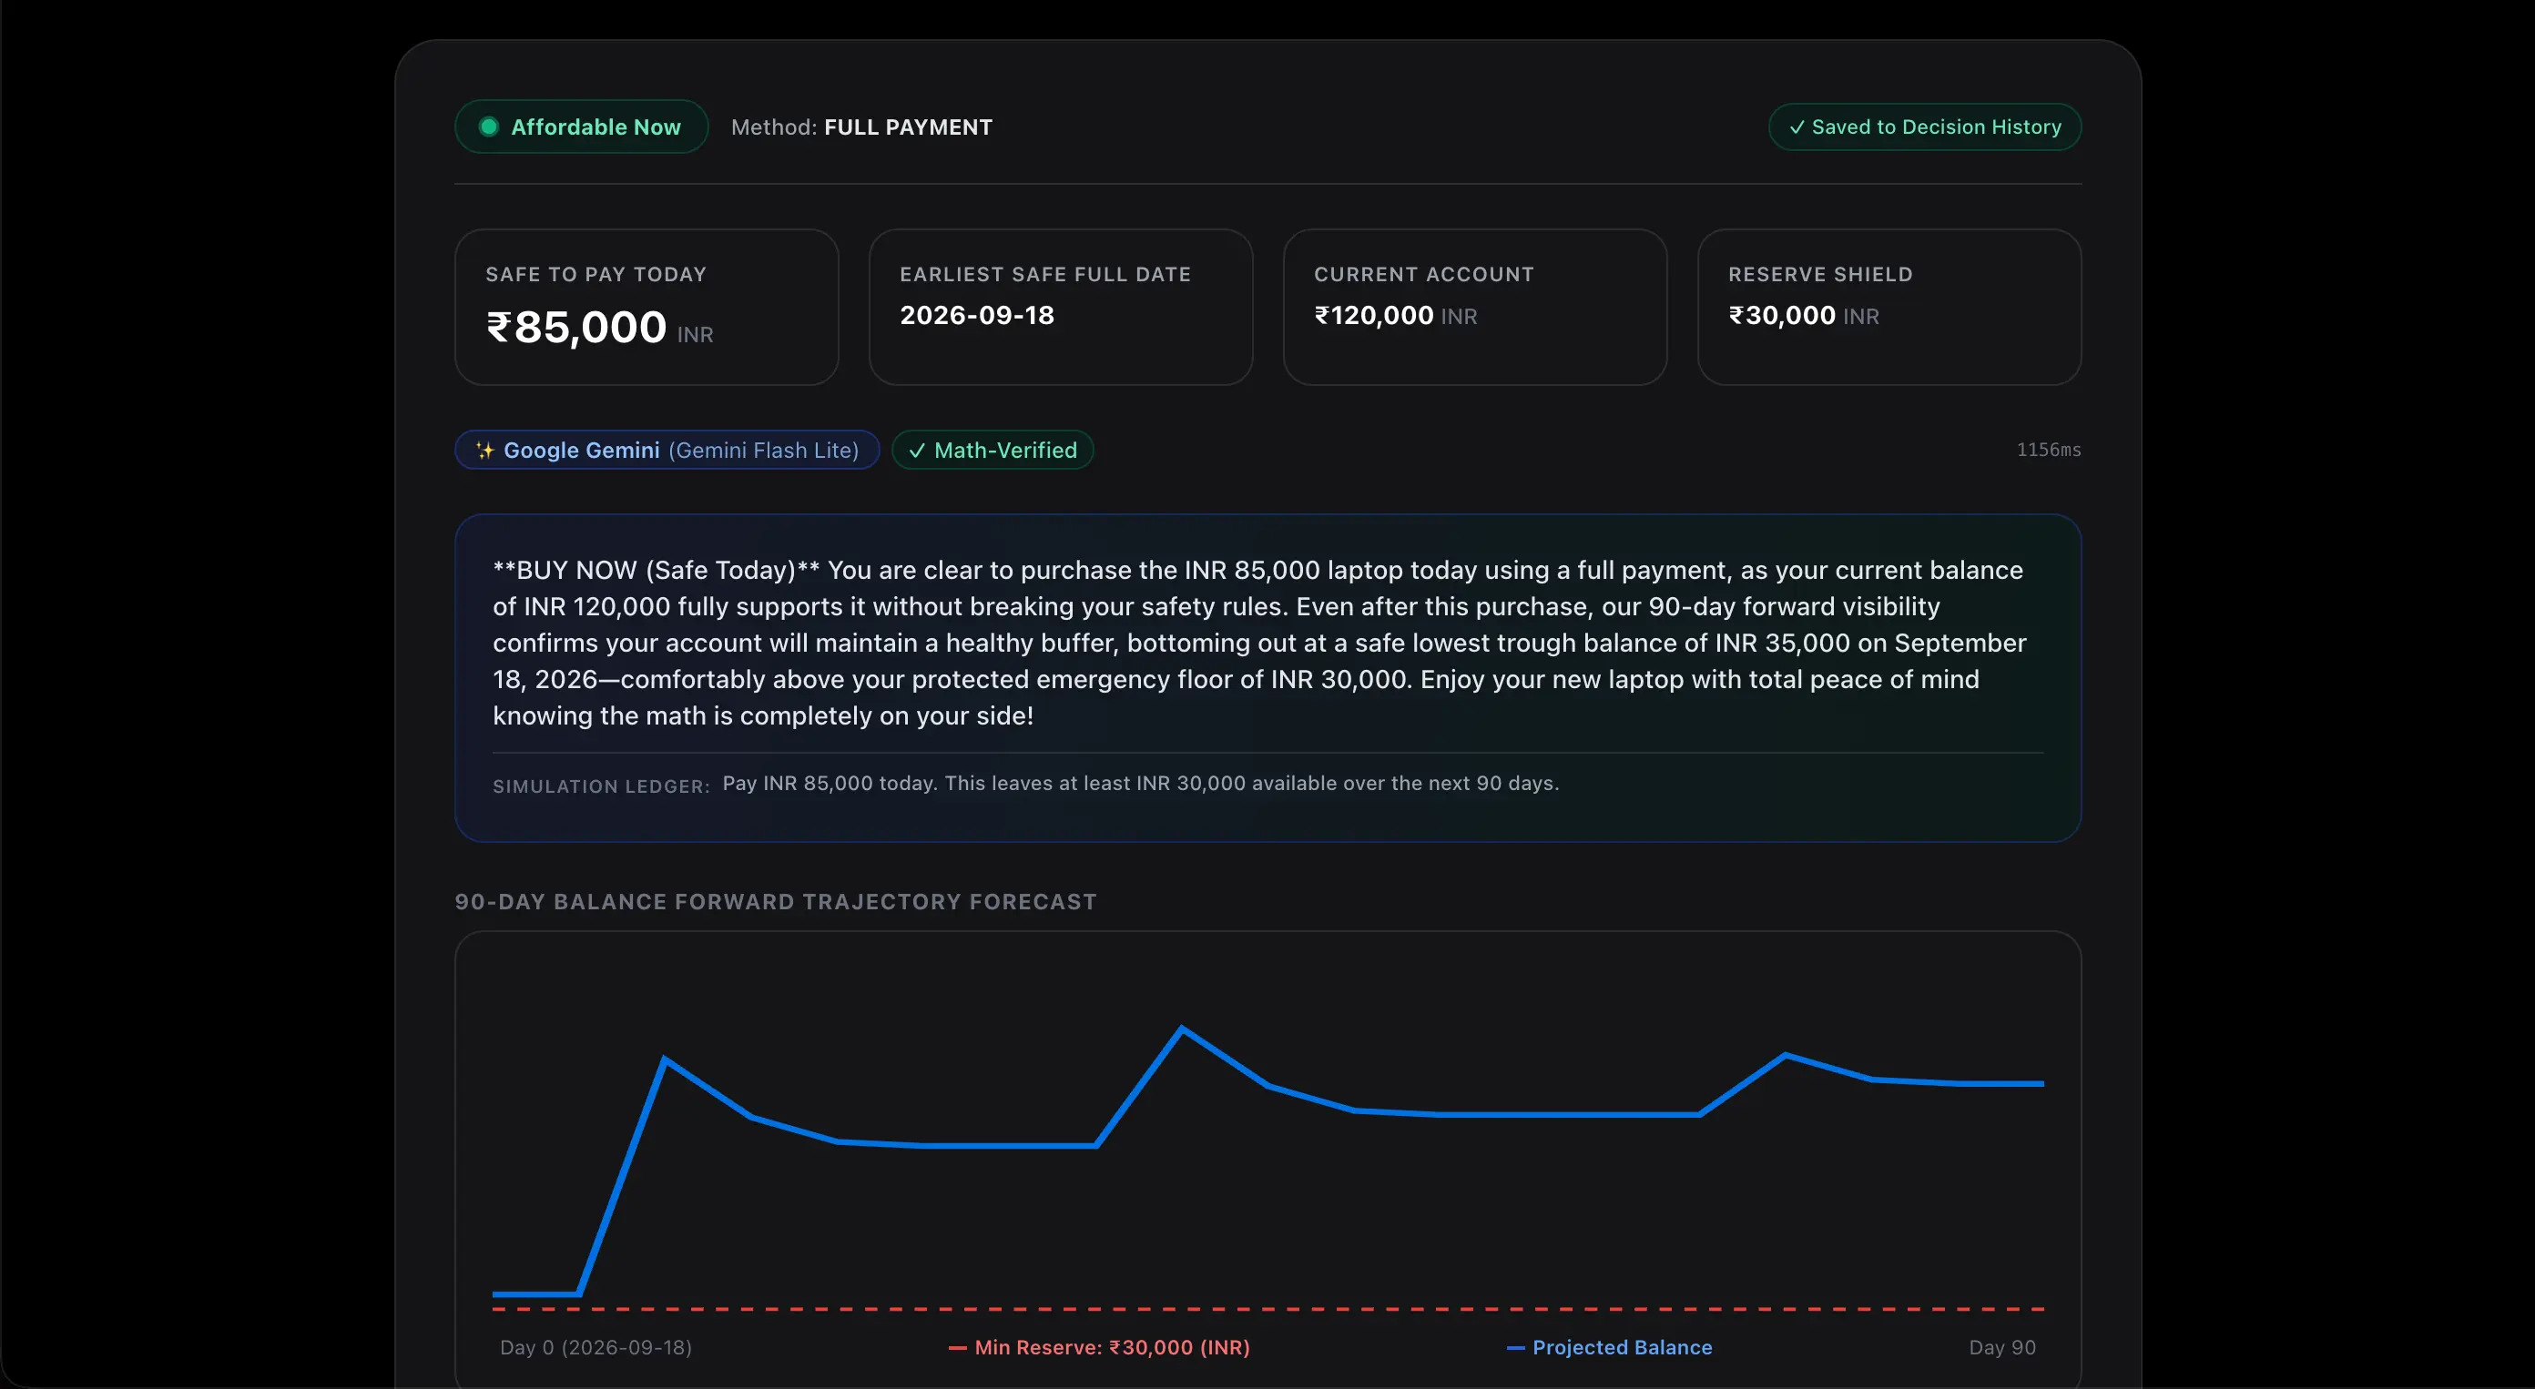Click the Method: FULL PAYMENT label

(861, 127)
